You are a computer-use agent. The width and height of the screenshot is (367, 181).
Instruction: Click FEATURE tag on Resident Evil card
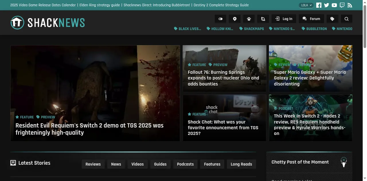click(25, 117)
